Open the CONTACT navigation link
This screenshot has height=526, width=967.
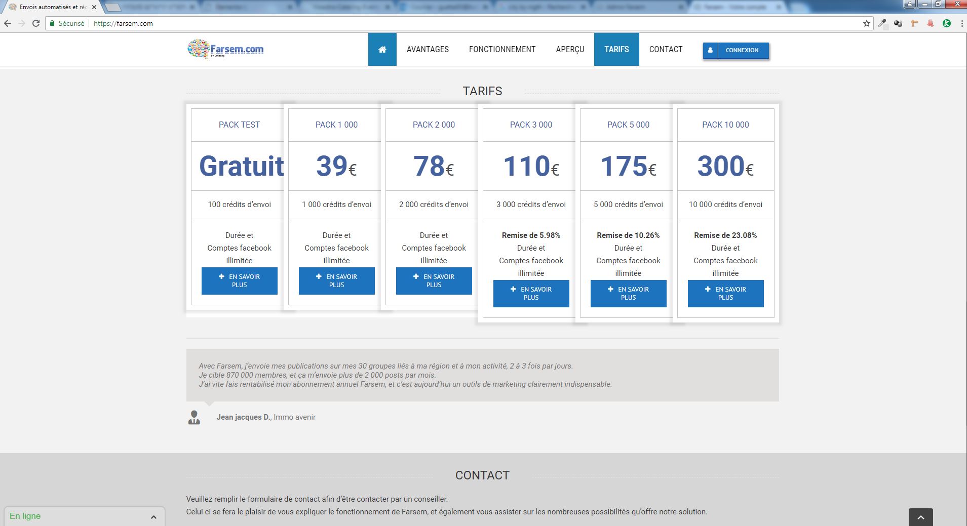(666, 50)
